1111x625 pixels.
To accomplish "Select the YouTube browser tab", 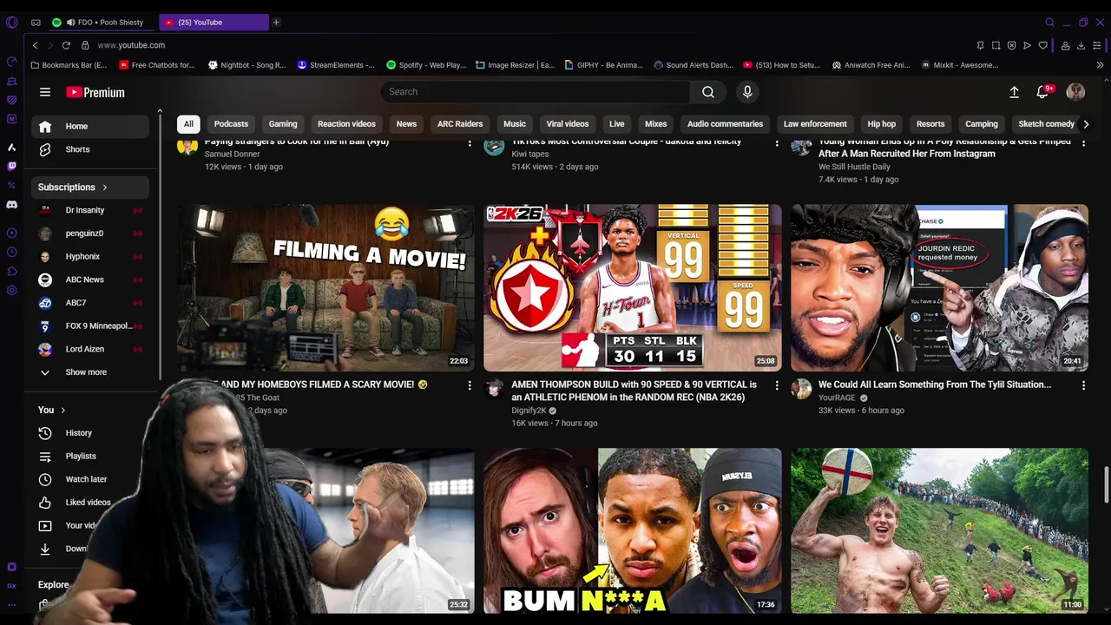I will pyautogui.click(x=214, y=23).
